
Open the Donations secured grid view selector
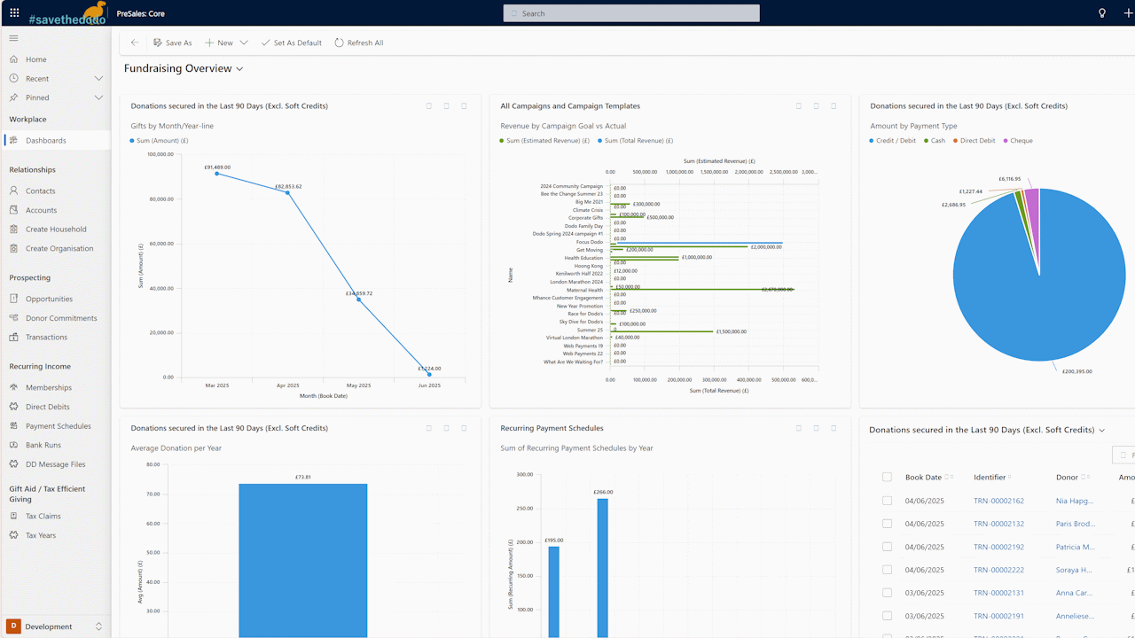pos(1102,430)
